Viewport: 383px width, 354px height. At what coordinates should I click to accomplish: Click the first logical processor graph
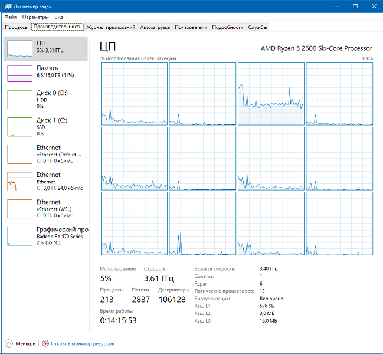tap(134, 94)
